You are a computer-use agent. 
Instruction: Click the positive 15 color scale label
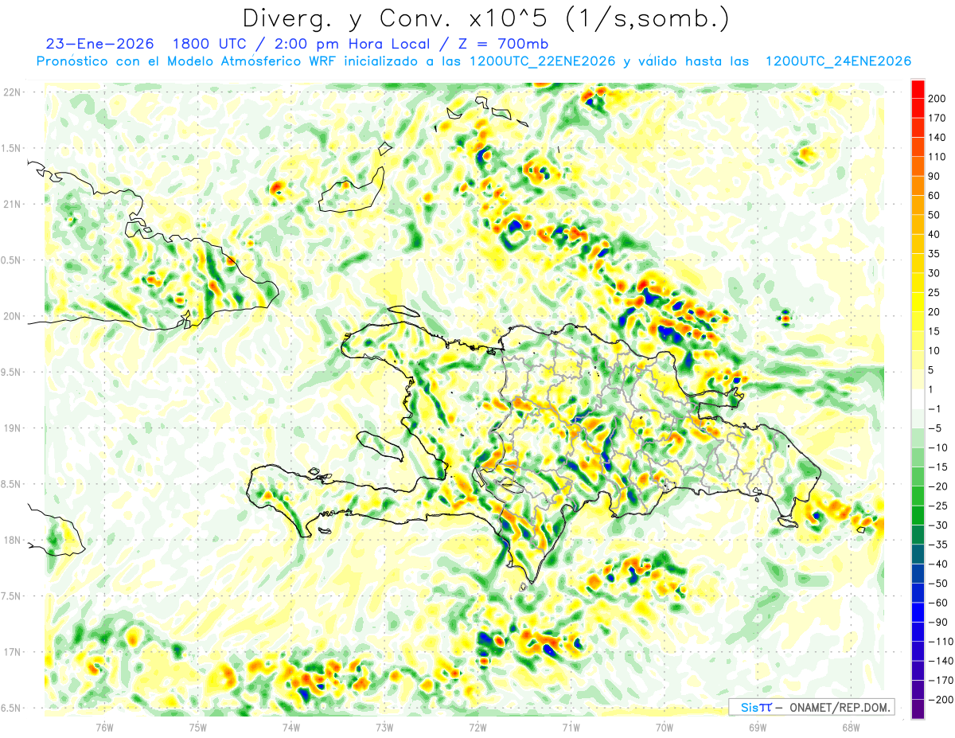pos(935,331)
